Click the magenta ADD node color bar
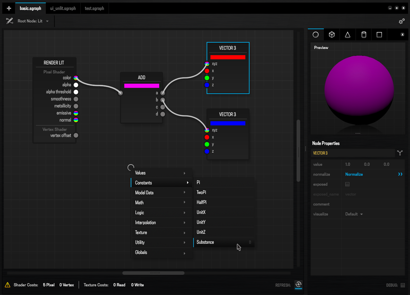The image size is (410, 295). pos(141,86)
